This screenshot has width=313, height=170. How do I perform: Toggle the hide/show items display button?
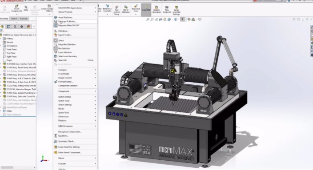(182, 20)
